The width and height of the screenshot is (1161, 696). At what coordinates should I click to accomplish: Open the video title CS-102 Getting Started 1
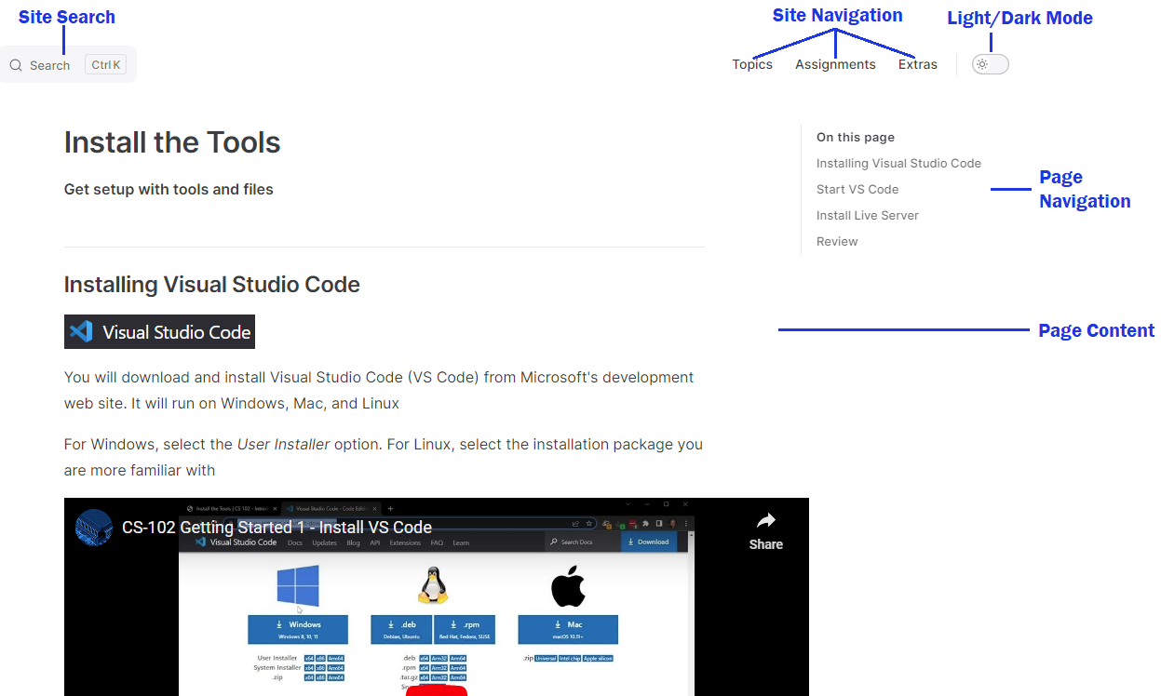click(x=277, y=528)
